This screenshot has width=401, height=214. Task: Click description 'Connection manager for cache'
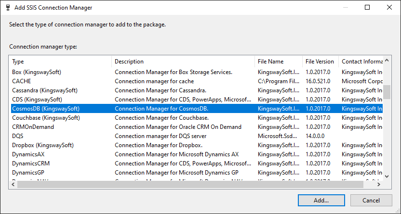[x=154, y=81]
